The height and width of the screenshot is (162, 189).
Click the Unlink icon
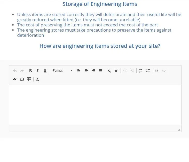coord(164,71)
